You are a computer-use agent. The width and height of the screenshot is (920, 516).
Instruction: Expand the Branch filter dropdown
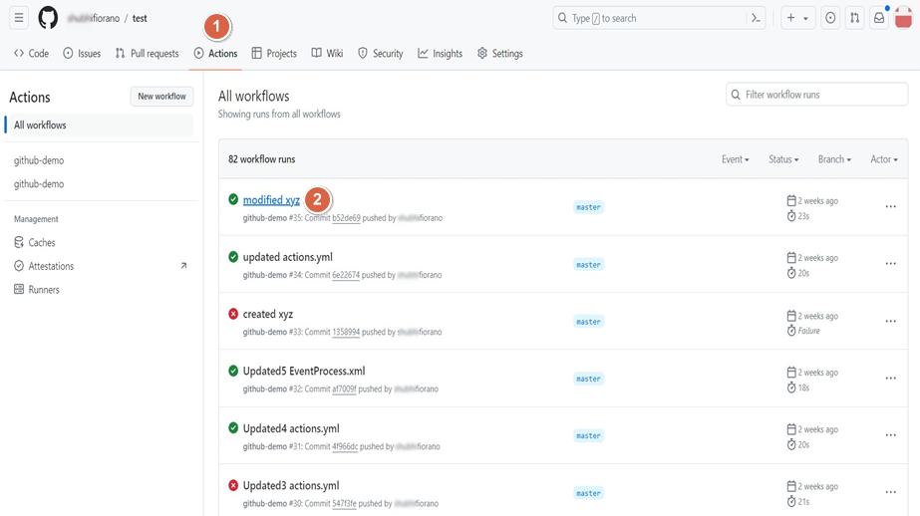(834, 159)
